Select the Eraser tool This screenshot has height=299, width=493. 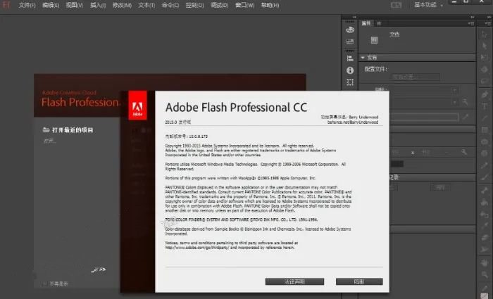click(485, 238)
